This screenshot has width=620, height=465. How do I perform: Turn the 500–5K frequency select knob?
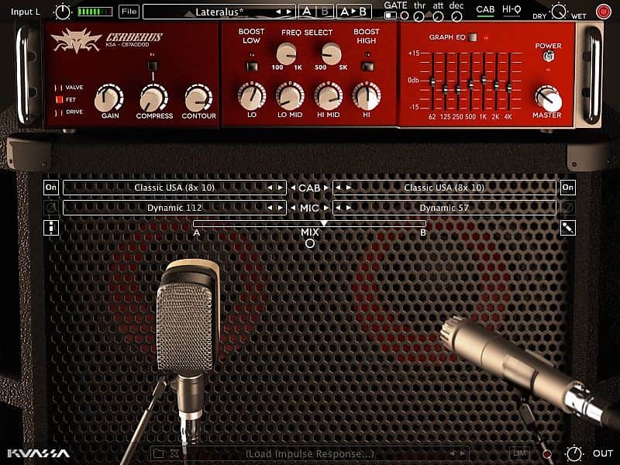coord(332,53)
